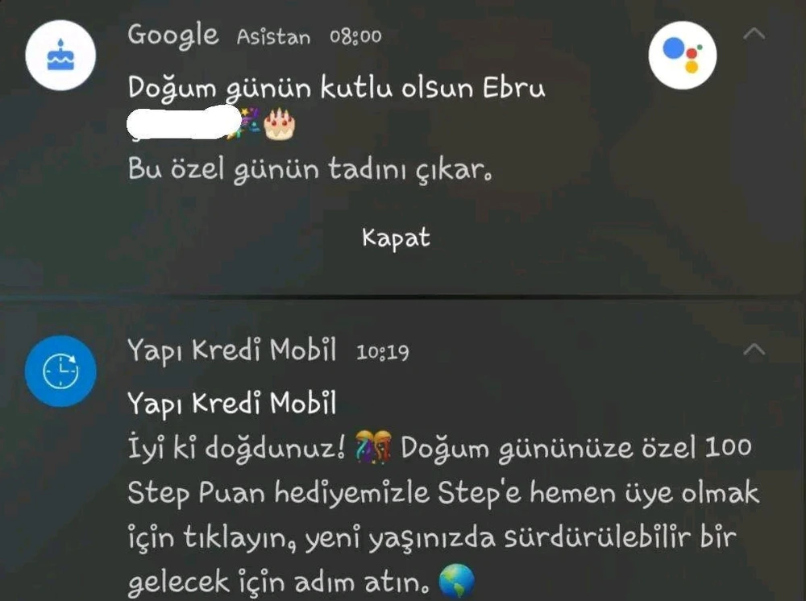Screen dimensions: 806x601
Task: Tap the blue birthday cake notification icon
Action: coord(60,55)
